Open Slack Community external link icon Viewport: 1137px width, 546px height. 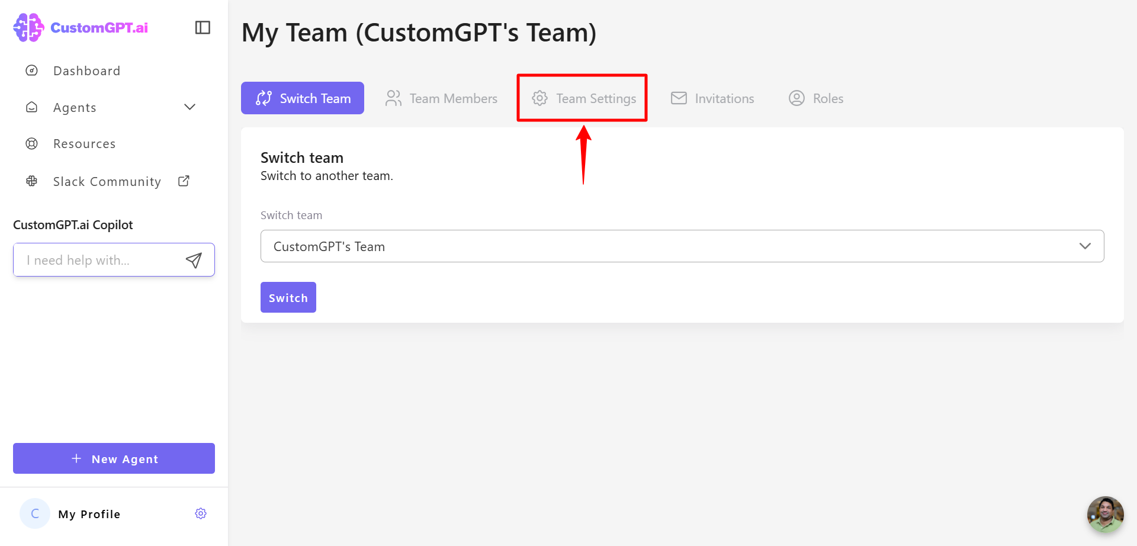click(x=184, y=181)
